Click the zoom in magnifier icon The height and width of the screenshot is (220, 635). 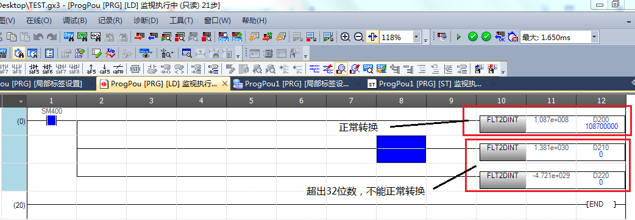point(345,37)
